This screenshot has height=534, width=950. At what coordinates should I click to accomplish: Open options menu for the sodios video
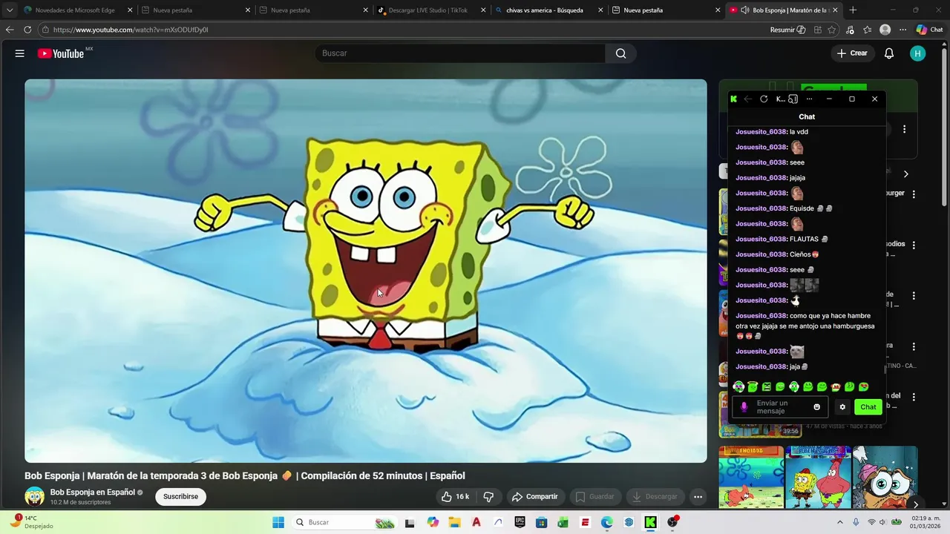[914, 245]
